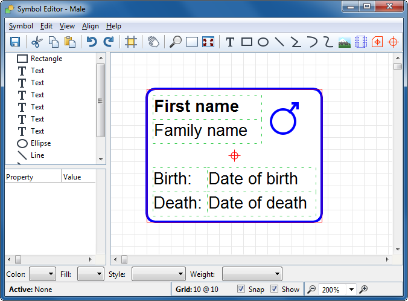408x301 pixels.
Task: Select the Pan hand tool
Action: pos(153,42)
